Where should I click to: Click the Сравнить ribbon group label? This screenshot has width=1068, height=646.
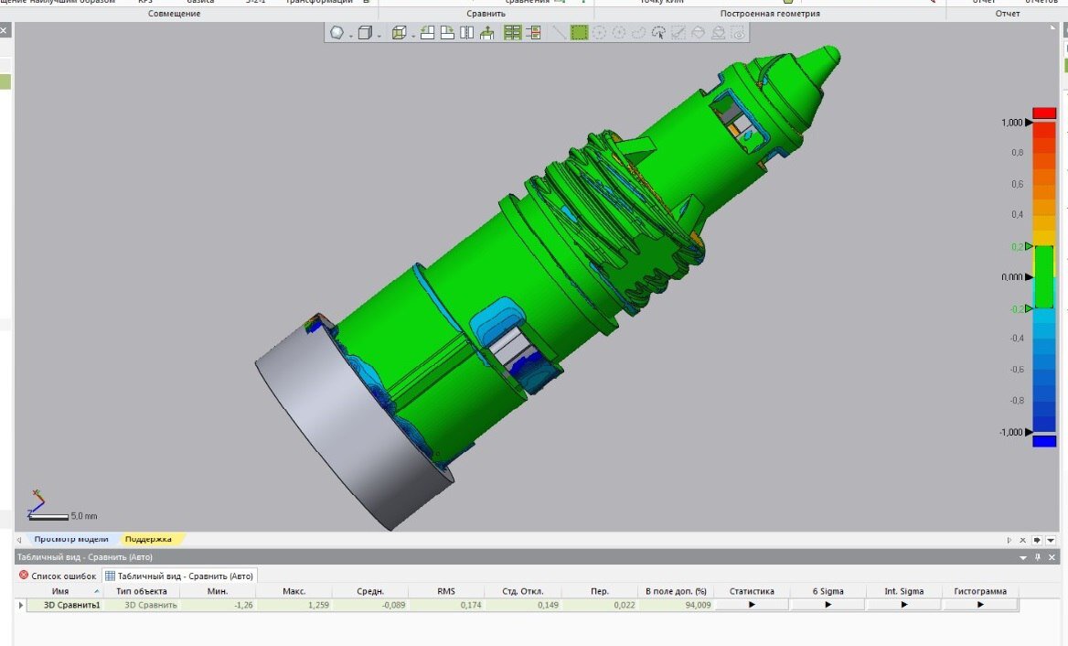(x=486, y=14)
